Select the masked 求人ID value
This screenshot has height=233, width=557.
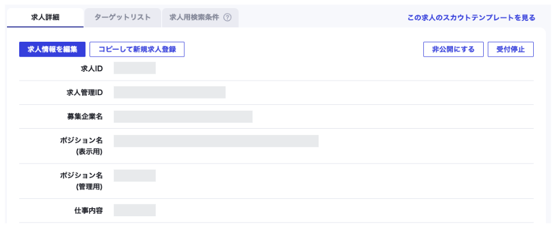(135, 68)
